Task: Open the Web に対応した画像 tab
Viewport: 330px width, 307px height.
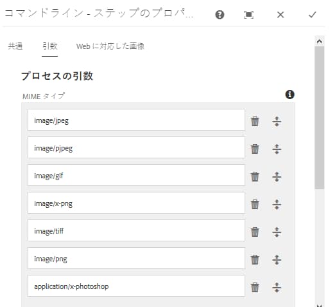Action: point(110,46)
